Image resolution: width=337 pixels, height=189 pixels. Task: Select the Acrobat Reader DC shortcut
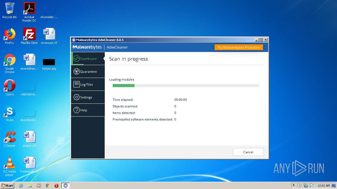point(29,12)
